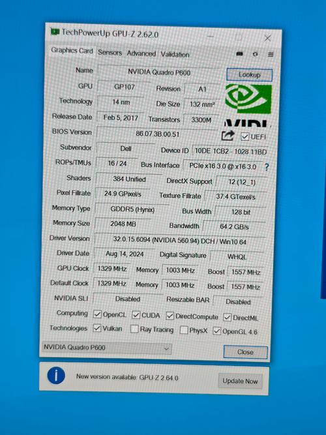This screenshot has width=326, height=435.
Task: Toggle the DirectML checkbox
Action: (228, 317)
